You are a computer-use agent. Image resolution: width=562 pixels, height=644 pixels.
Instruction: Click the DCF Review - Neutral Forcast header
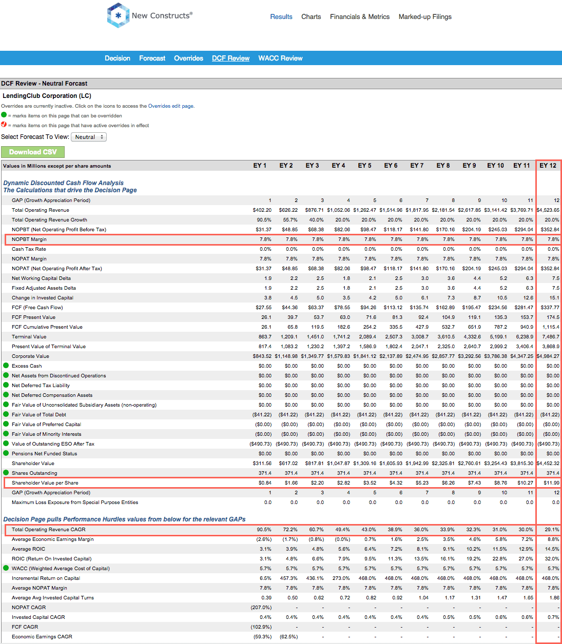44,84
